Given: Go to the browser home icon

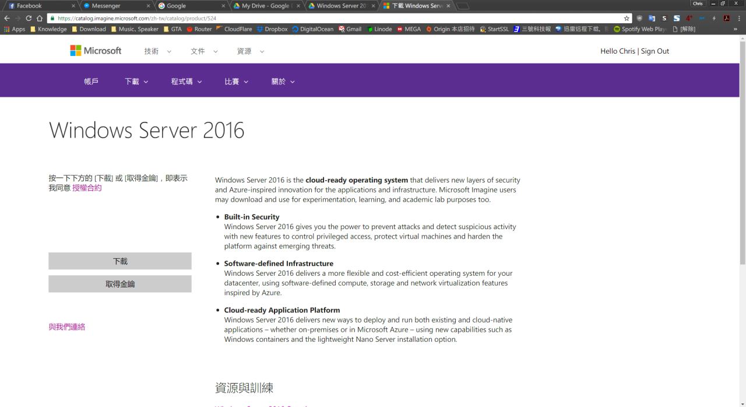Looking at the screenshot, I should pyautogui.click(x=40, y=18).
